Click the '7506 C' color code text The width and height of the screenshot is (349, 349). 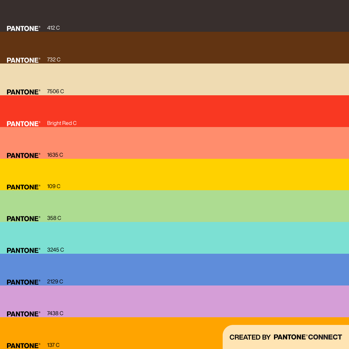pyautogui.click(x=55, y=91)
